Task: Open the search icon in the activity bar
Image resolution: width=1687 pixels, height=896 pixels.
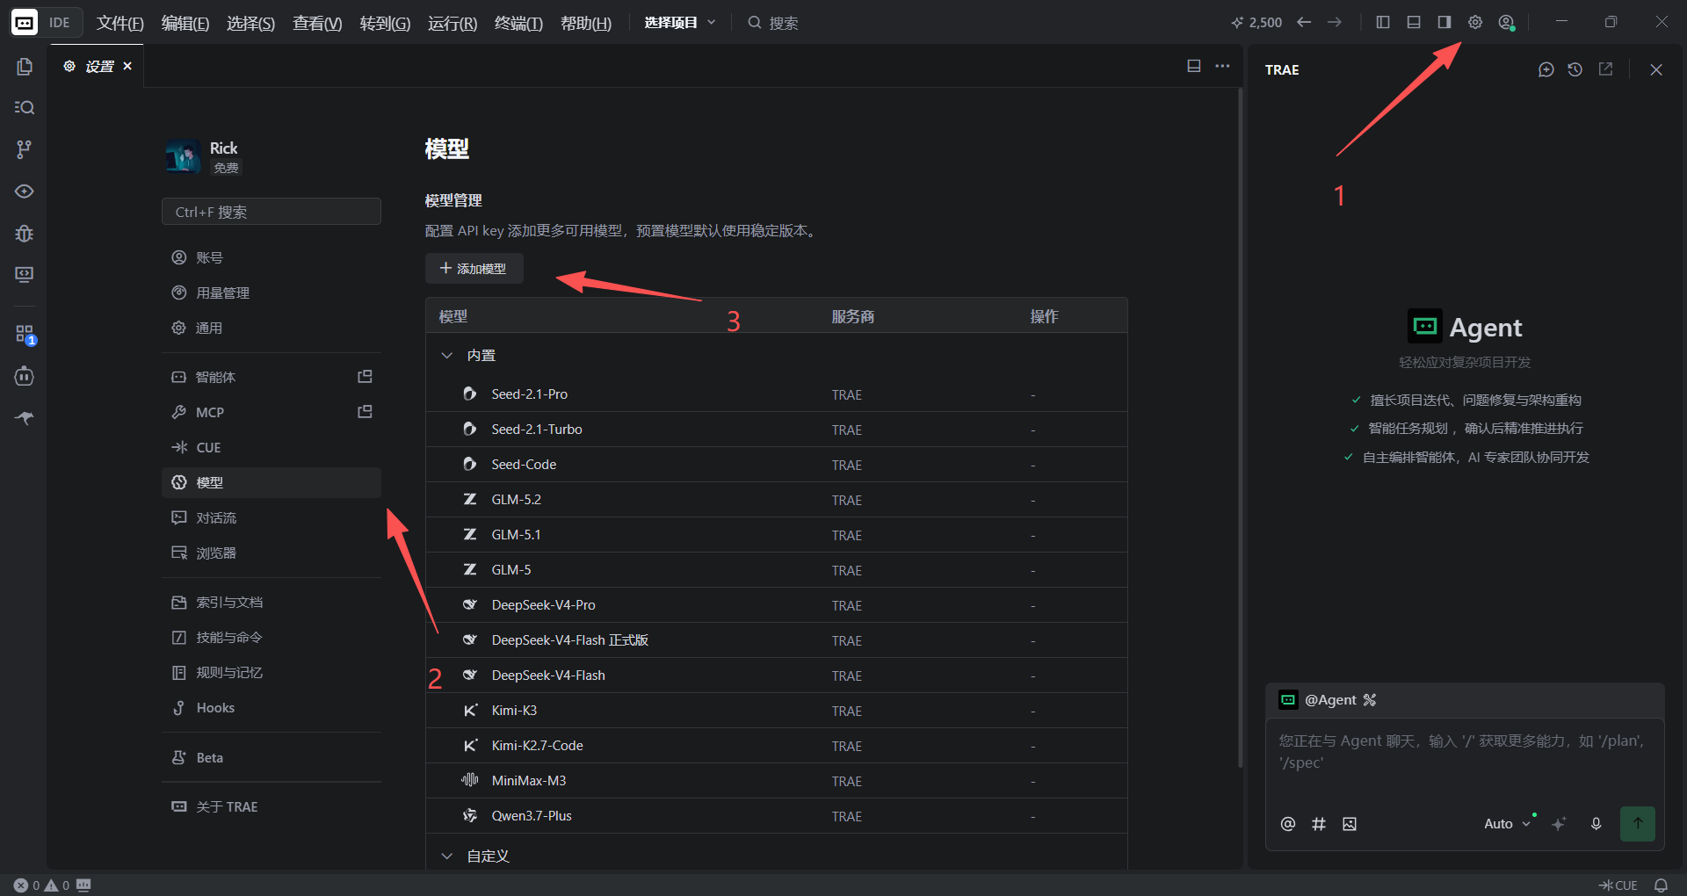Action: pos(25,107)
